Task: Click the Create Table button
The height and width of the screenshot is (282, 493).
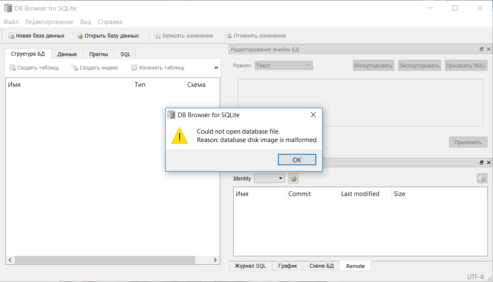Action: click(x=34, y=67)
